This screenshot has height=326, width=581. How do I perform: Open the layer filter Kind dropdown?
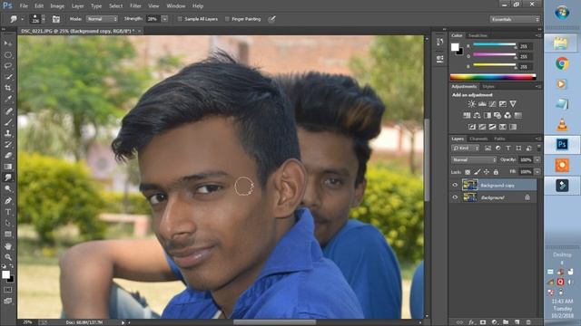(x=466, y=149)
